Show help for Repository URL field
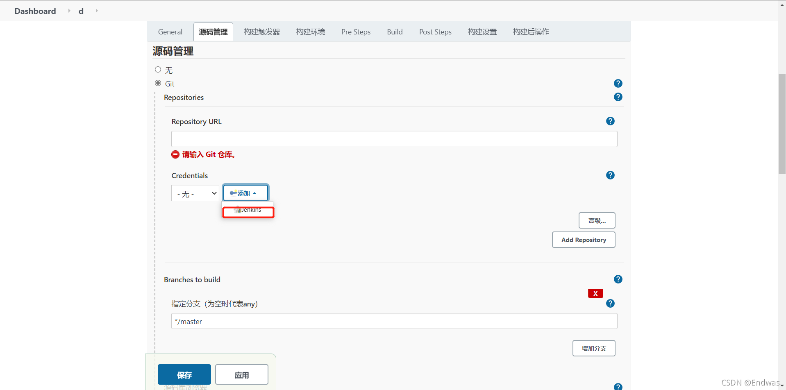 (610, 121)
